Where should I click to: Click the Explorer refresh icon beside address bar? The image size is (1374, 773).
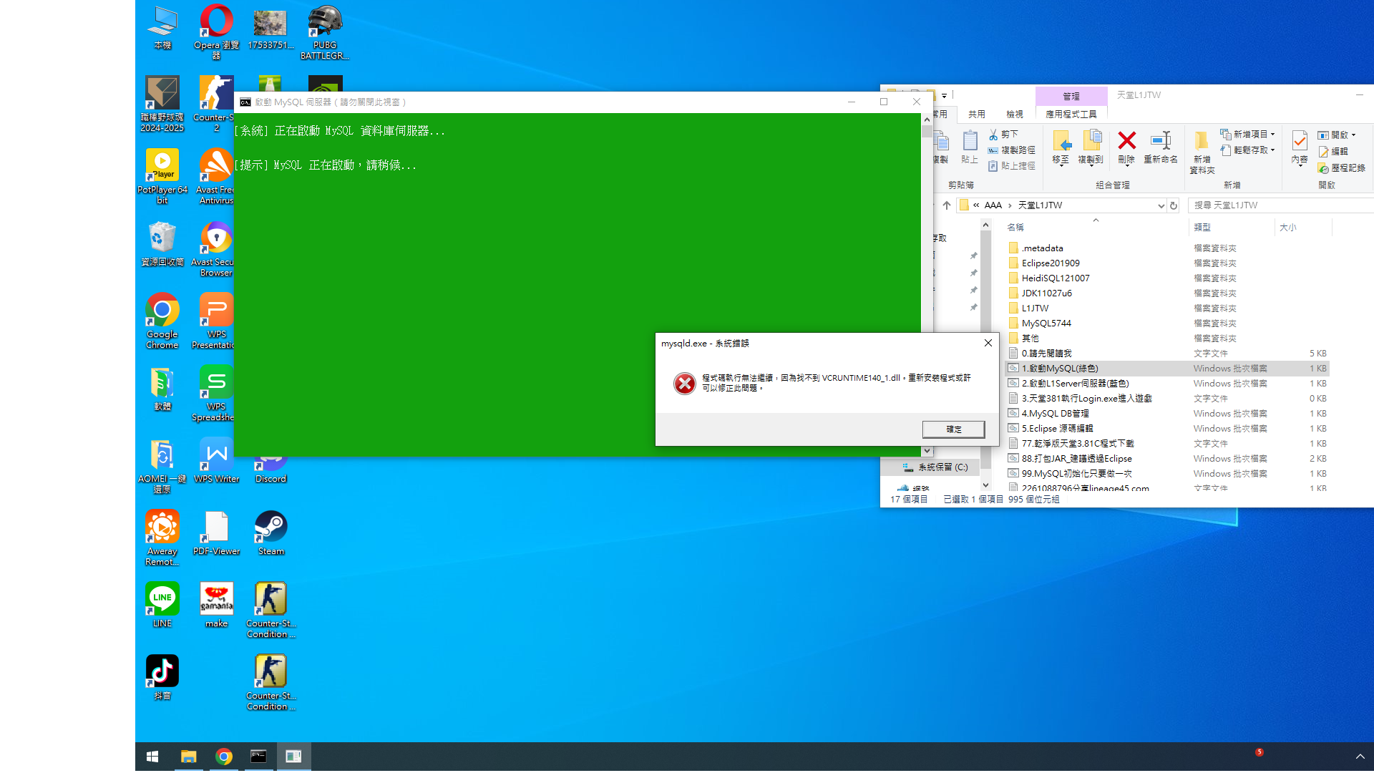pos(1174,205)
